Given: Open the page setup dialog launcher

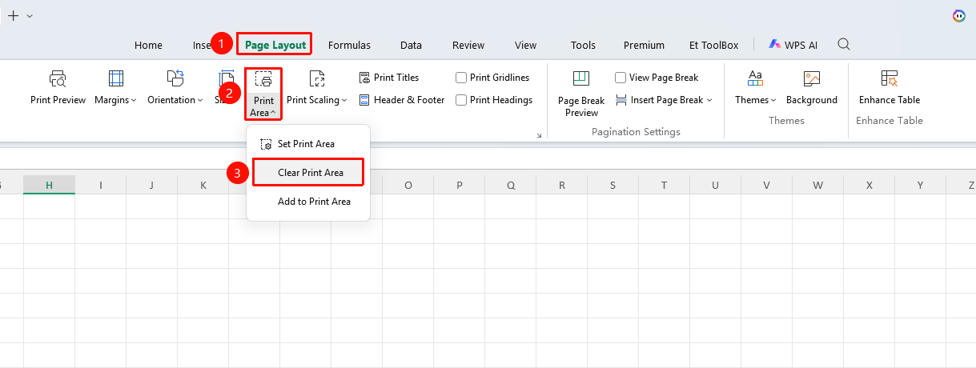Looking at the screenshot, I should (x=539, y=136).
